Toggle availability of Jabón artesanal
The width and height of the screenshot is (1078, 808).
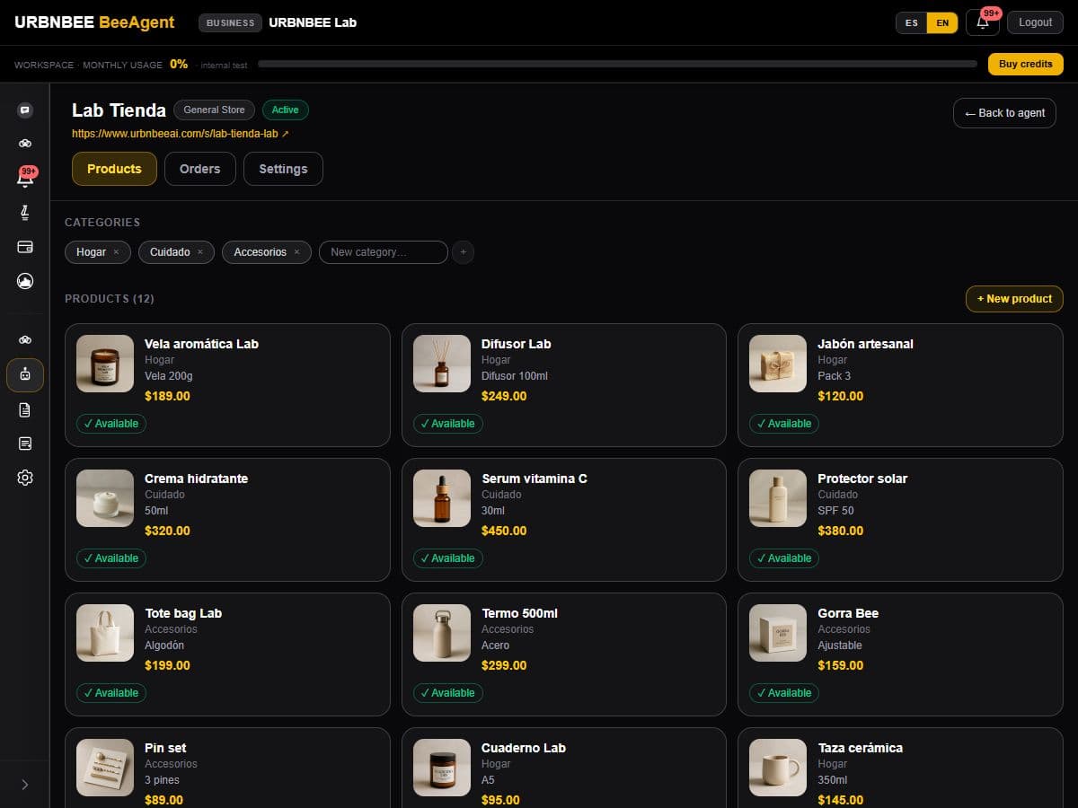point(784,424)
